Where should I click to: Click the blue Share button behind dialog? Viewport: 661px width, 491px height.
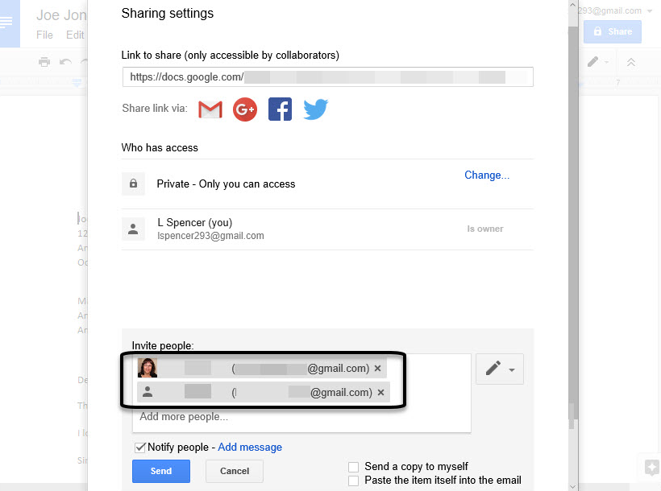(613, 31)
